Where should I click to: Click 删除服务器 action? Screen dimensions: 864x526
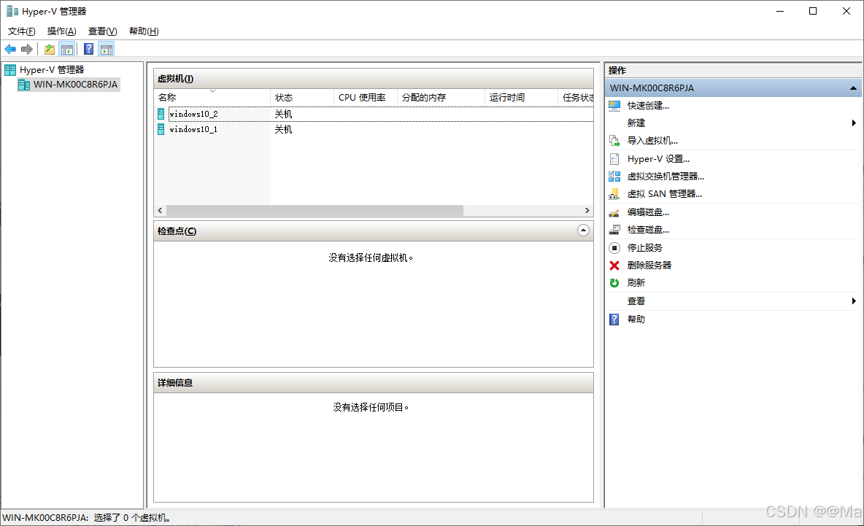(x=649, y=266)
